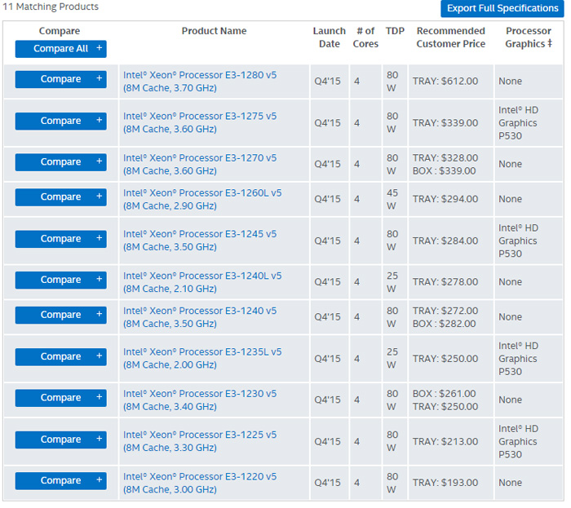Compare the E3-1280 v5 processor
The width and height of the screenshot is (571, 508).
click(61, 79)
